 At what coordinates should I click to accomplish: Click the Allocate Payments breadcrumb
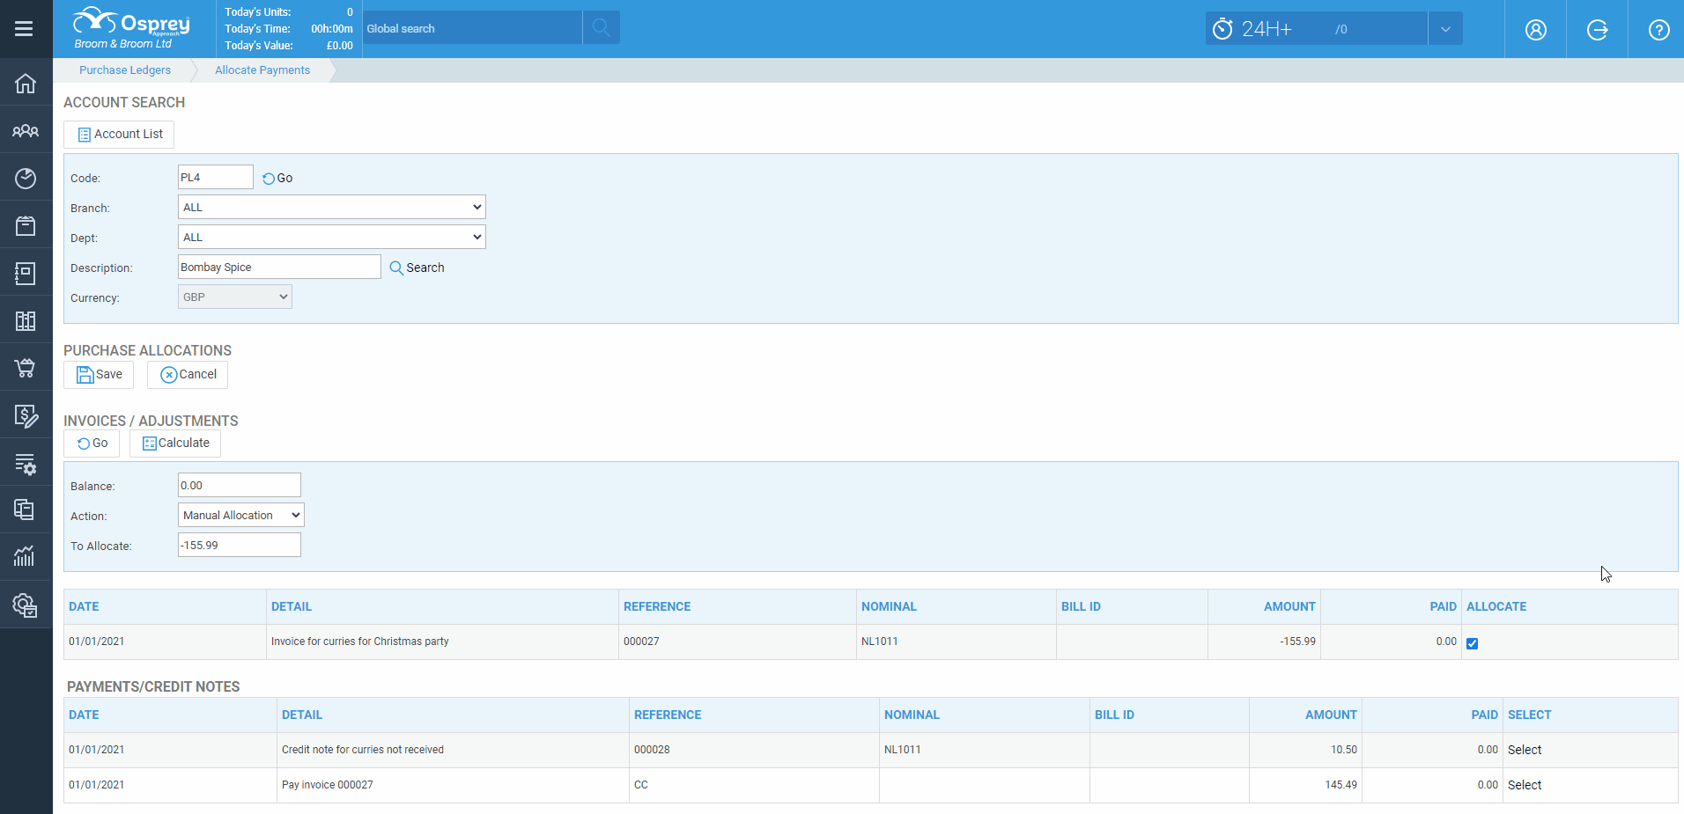click(262, 70)
